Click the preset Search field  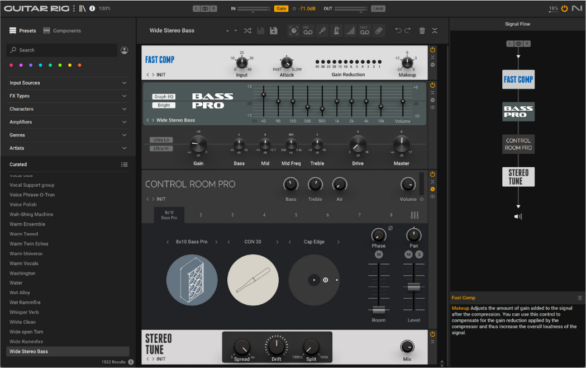62,50
